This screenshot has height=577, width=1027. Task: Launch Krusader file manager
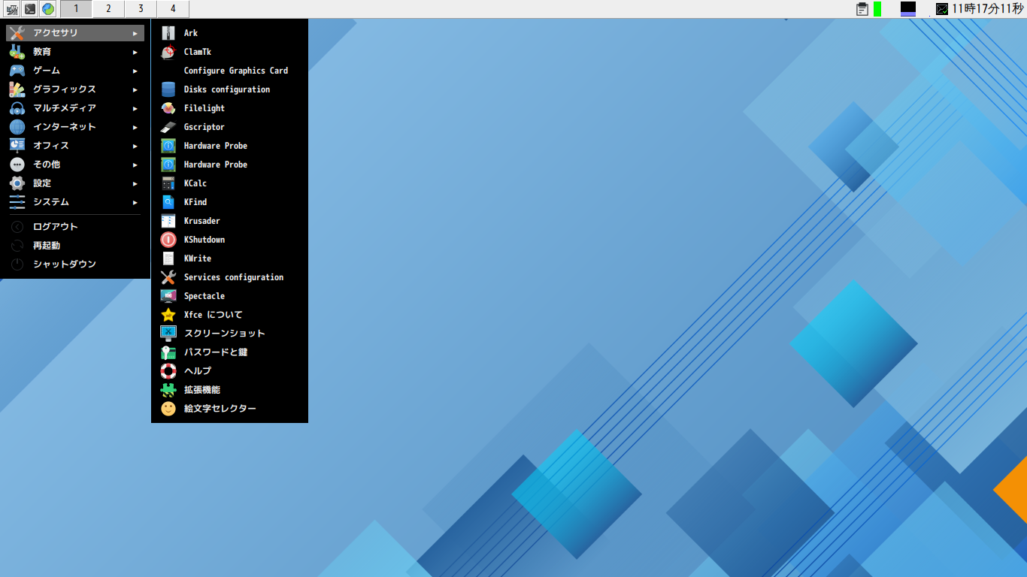click(x=229, y=221)
